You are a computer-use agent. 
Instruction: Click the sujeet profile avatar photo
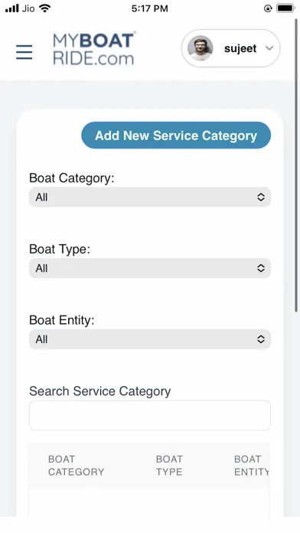click(200, 48)
